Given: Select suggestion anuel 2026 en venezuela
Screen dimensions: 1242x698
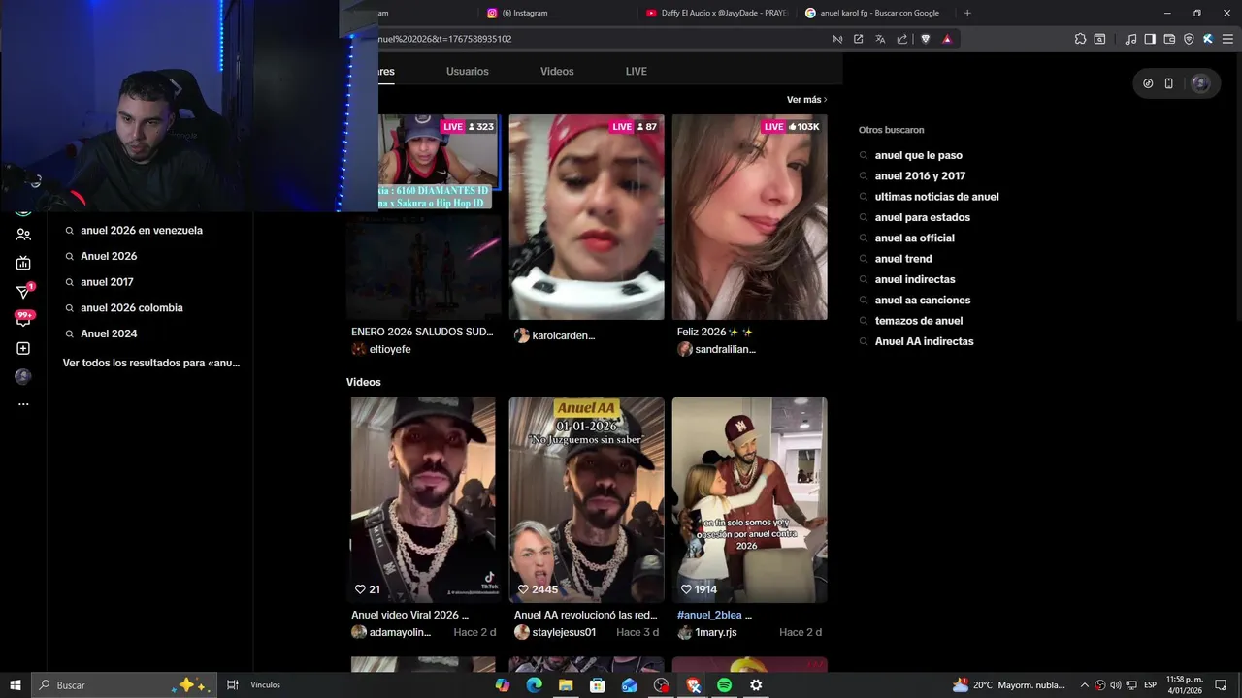Looking at the screenshot, I should click(x=142, y=231).
